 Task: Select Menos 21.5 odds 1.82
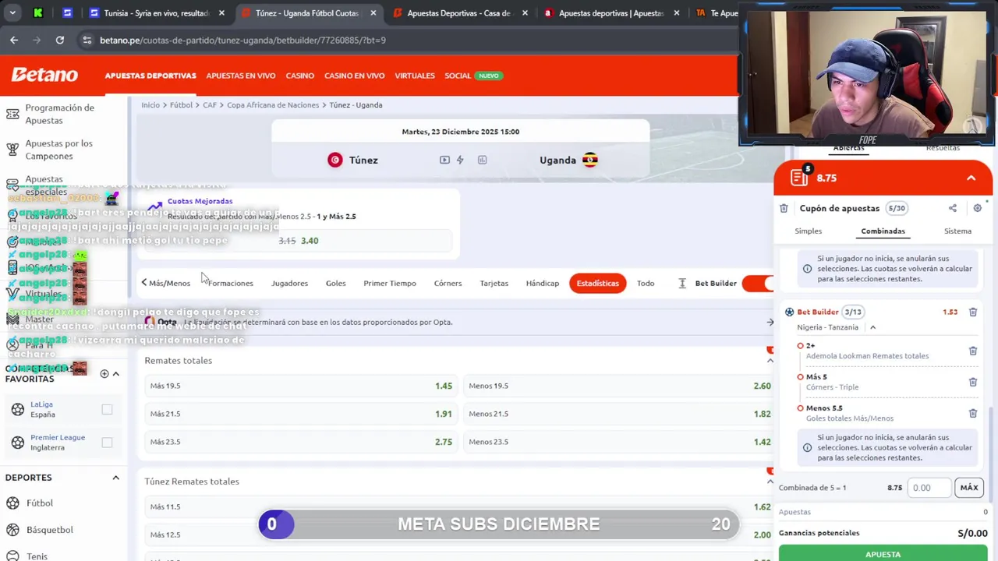pos(620,414)
